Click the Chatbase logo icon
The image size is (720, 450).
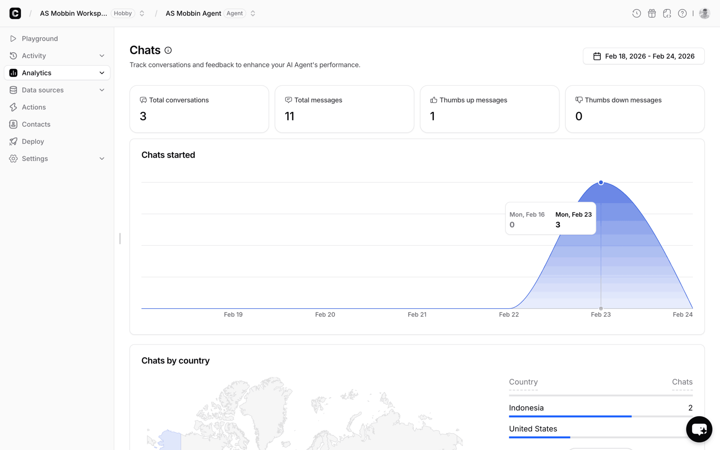tap(15, 13)
